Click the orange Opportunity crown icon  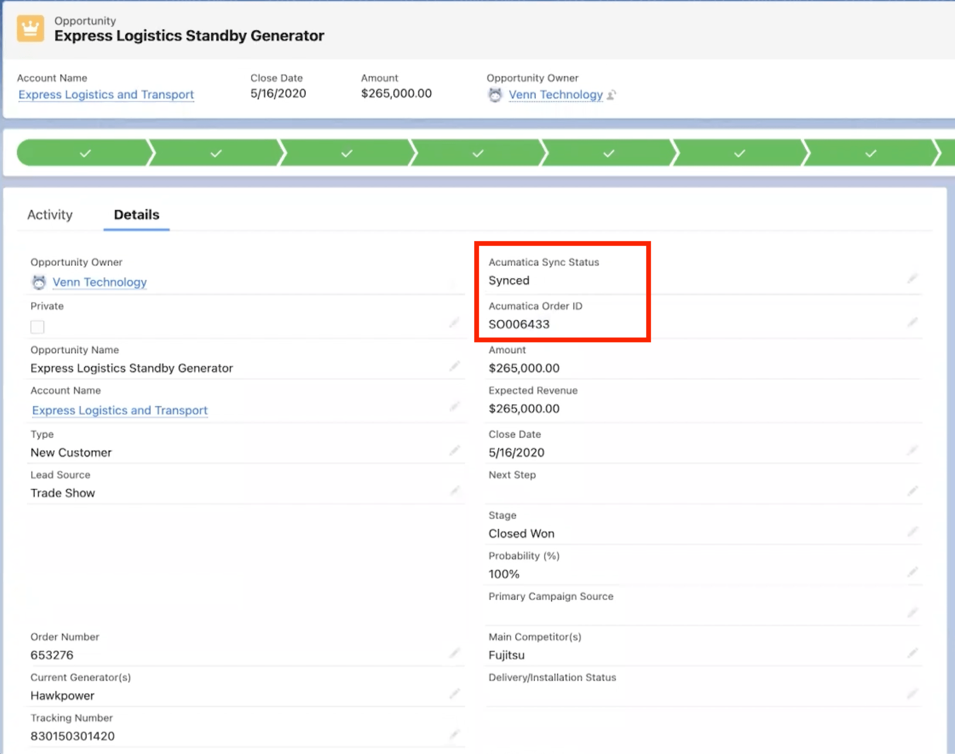[x=31, y=29]
